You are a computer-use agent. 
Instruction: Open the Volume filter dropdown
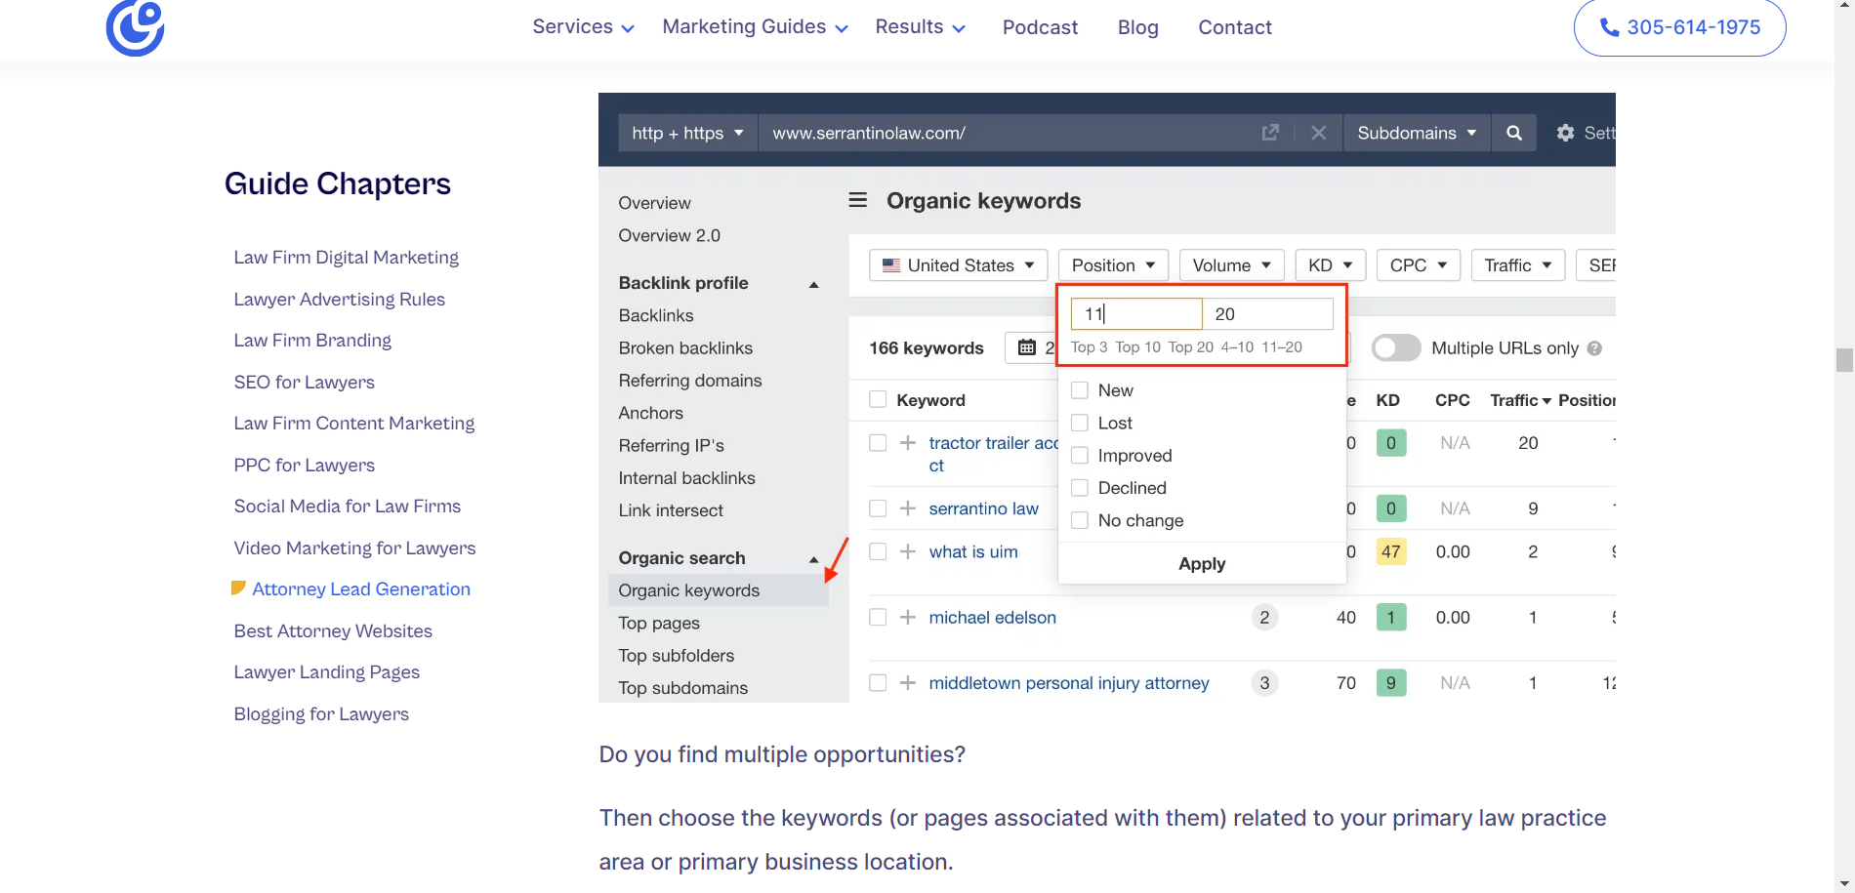point(1231,265)
